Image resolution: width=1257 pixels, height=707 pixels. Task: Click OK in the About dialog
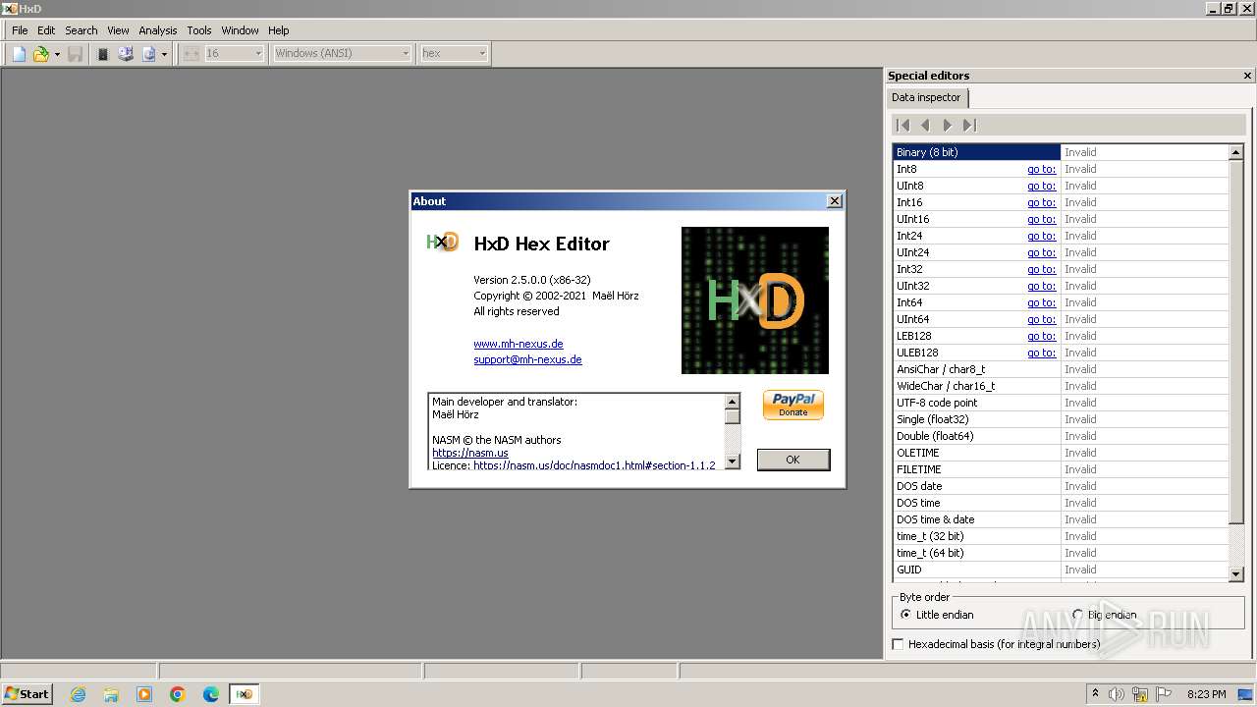pyautogui.click(x=793, y=460)
